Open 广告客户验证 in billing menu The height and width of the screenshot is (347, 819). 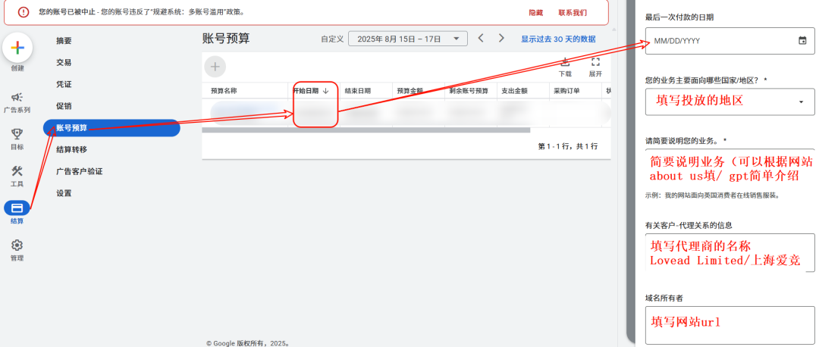(80, 171)
